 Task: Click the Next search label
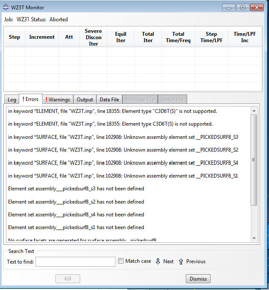168,261
